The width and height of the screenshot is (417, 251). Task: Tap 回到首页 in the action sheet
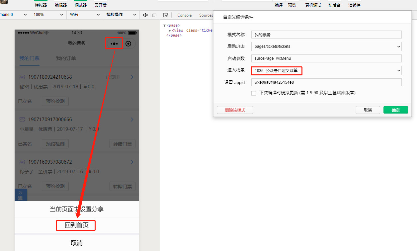(77, 225)
